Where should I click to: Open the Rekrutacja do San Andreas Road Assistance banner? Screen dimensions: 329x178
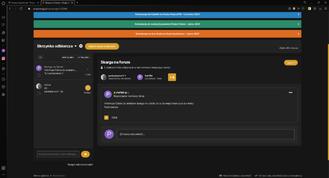point(167,34)
